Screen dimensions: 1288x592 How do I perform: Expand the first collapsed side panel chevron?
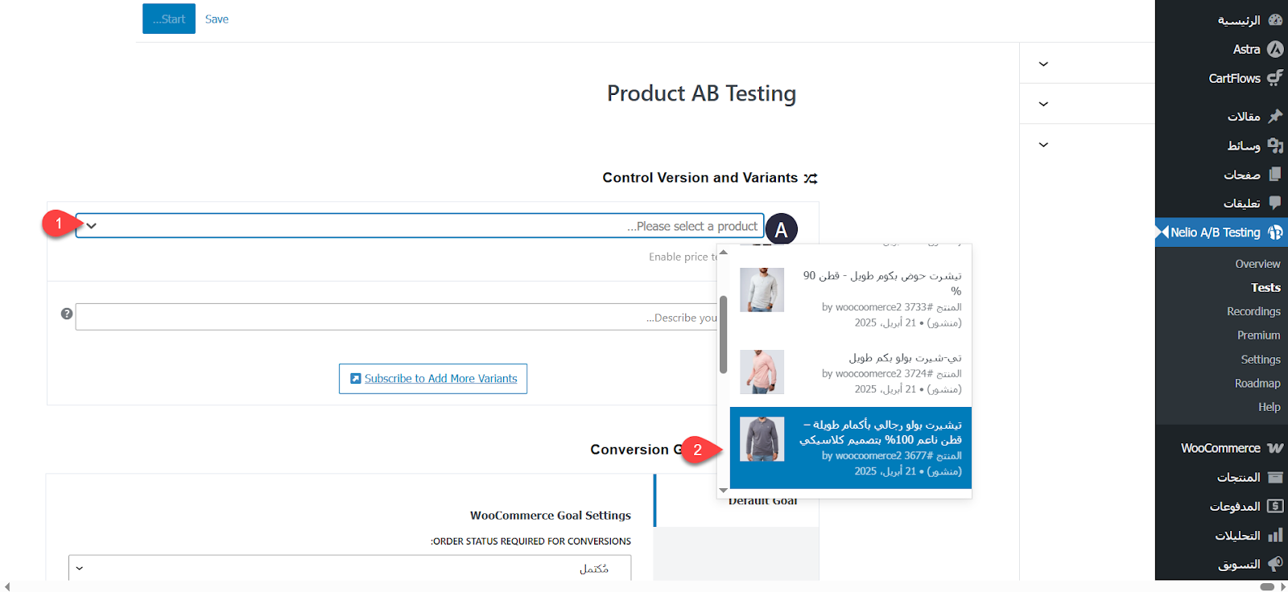[1043, 64]
